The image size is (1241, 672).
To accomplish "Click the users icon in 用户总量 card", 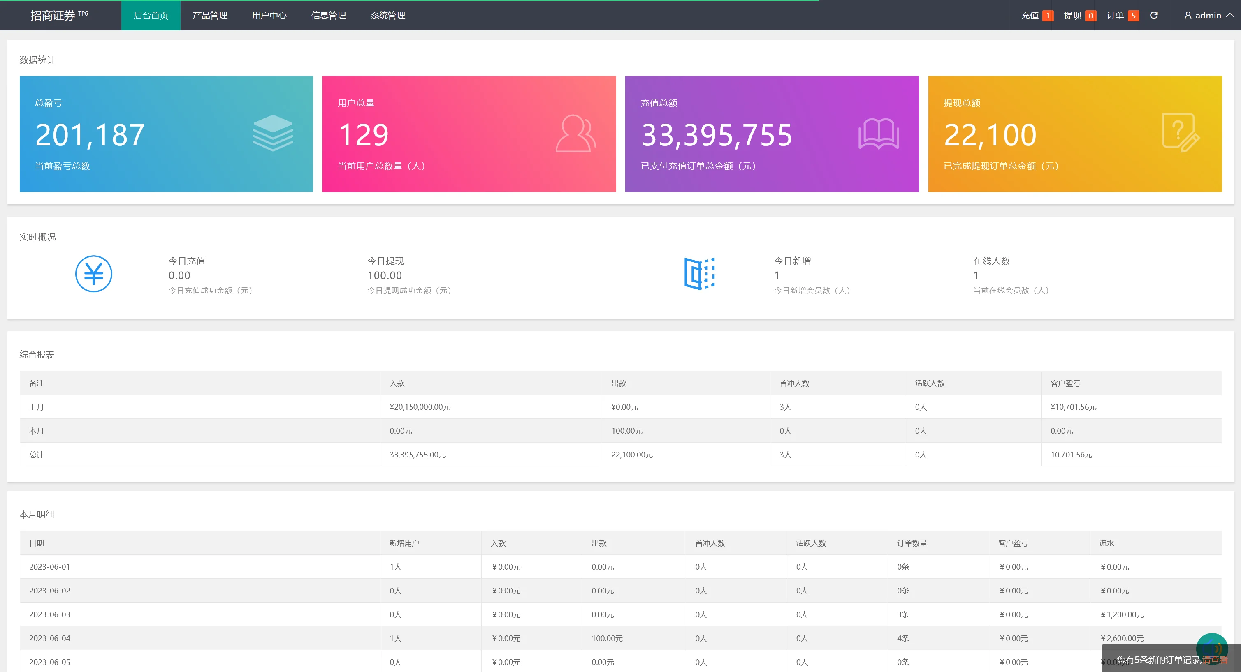I will point(575,133).
